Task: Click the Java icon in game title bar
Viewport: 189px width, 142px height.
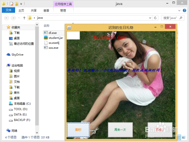Action: [x=69, y=27]
